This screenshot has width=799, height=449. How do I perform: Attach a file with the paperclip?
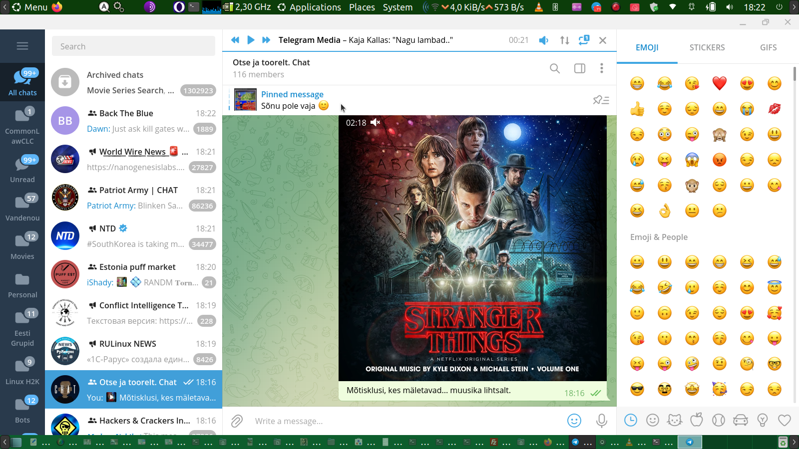pyautogui.click(x=237, y=421)
